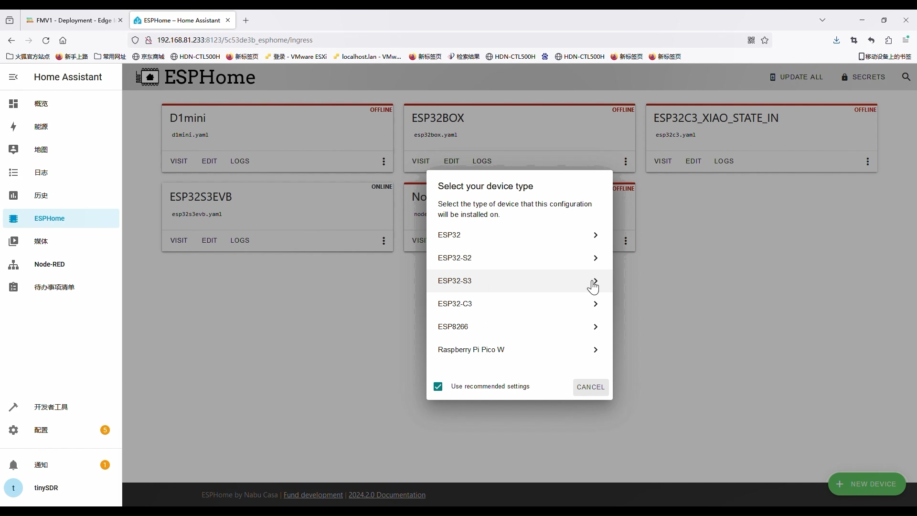The height and width of the screenshot is (516, 917).
Task: Open 开发者工具 developer tools hammer icon
Action: tap(13, 407)
